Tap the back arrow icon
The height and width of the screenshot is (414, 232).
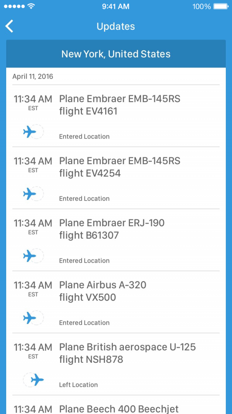click(x=9, y=26)
